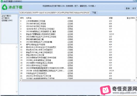Open 垃圾箱(1204) in the left sidebar
Viewport: 137px width, 96px height.
point(7,20)
